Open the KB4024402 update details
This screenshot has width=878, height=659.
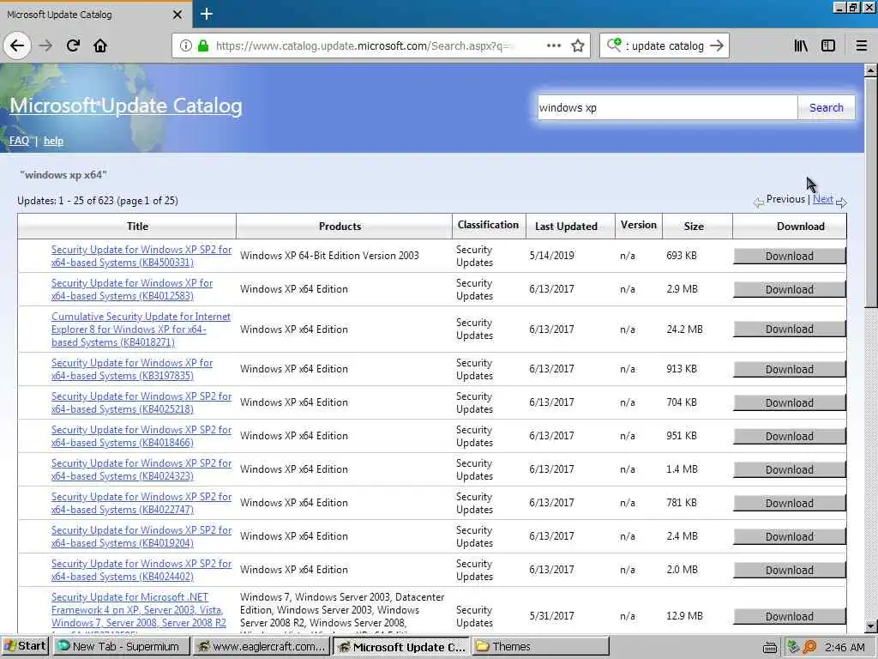click(x=141, y=570)
